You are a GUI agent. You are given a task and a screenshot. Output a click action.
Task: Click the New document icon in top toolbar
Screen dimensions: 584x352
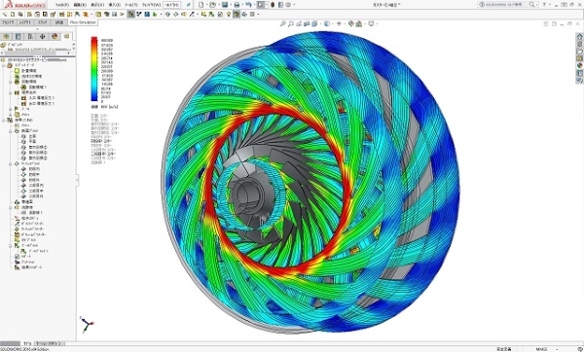point(201,5)
